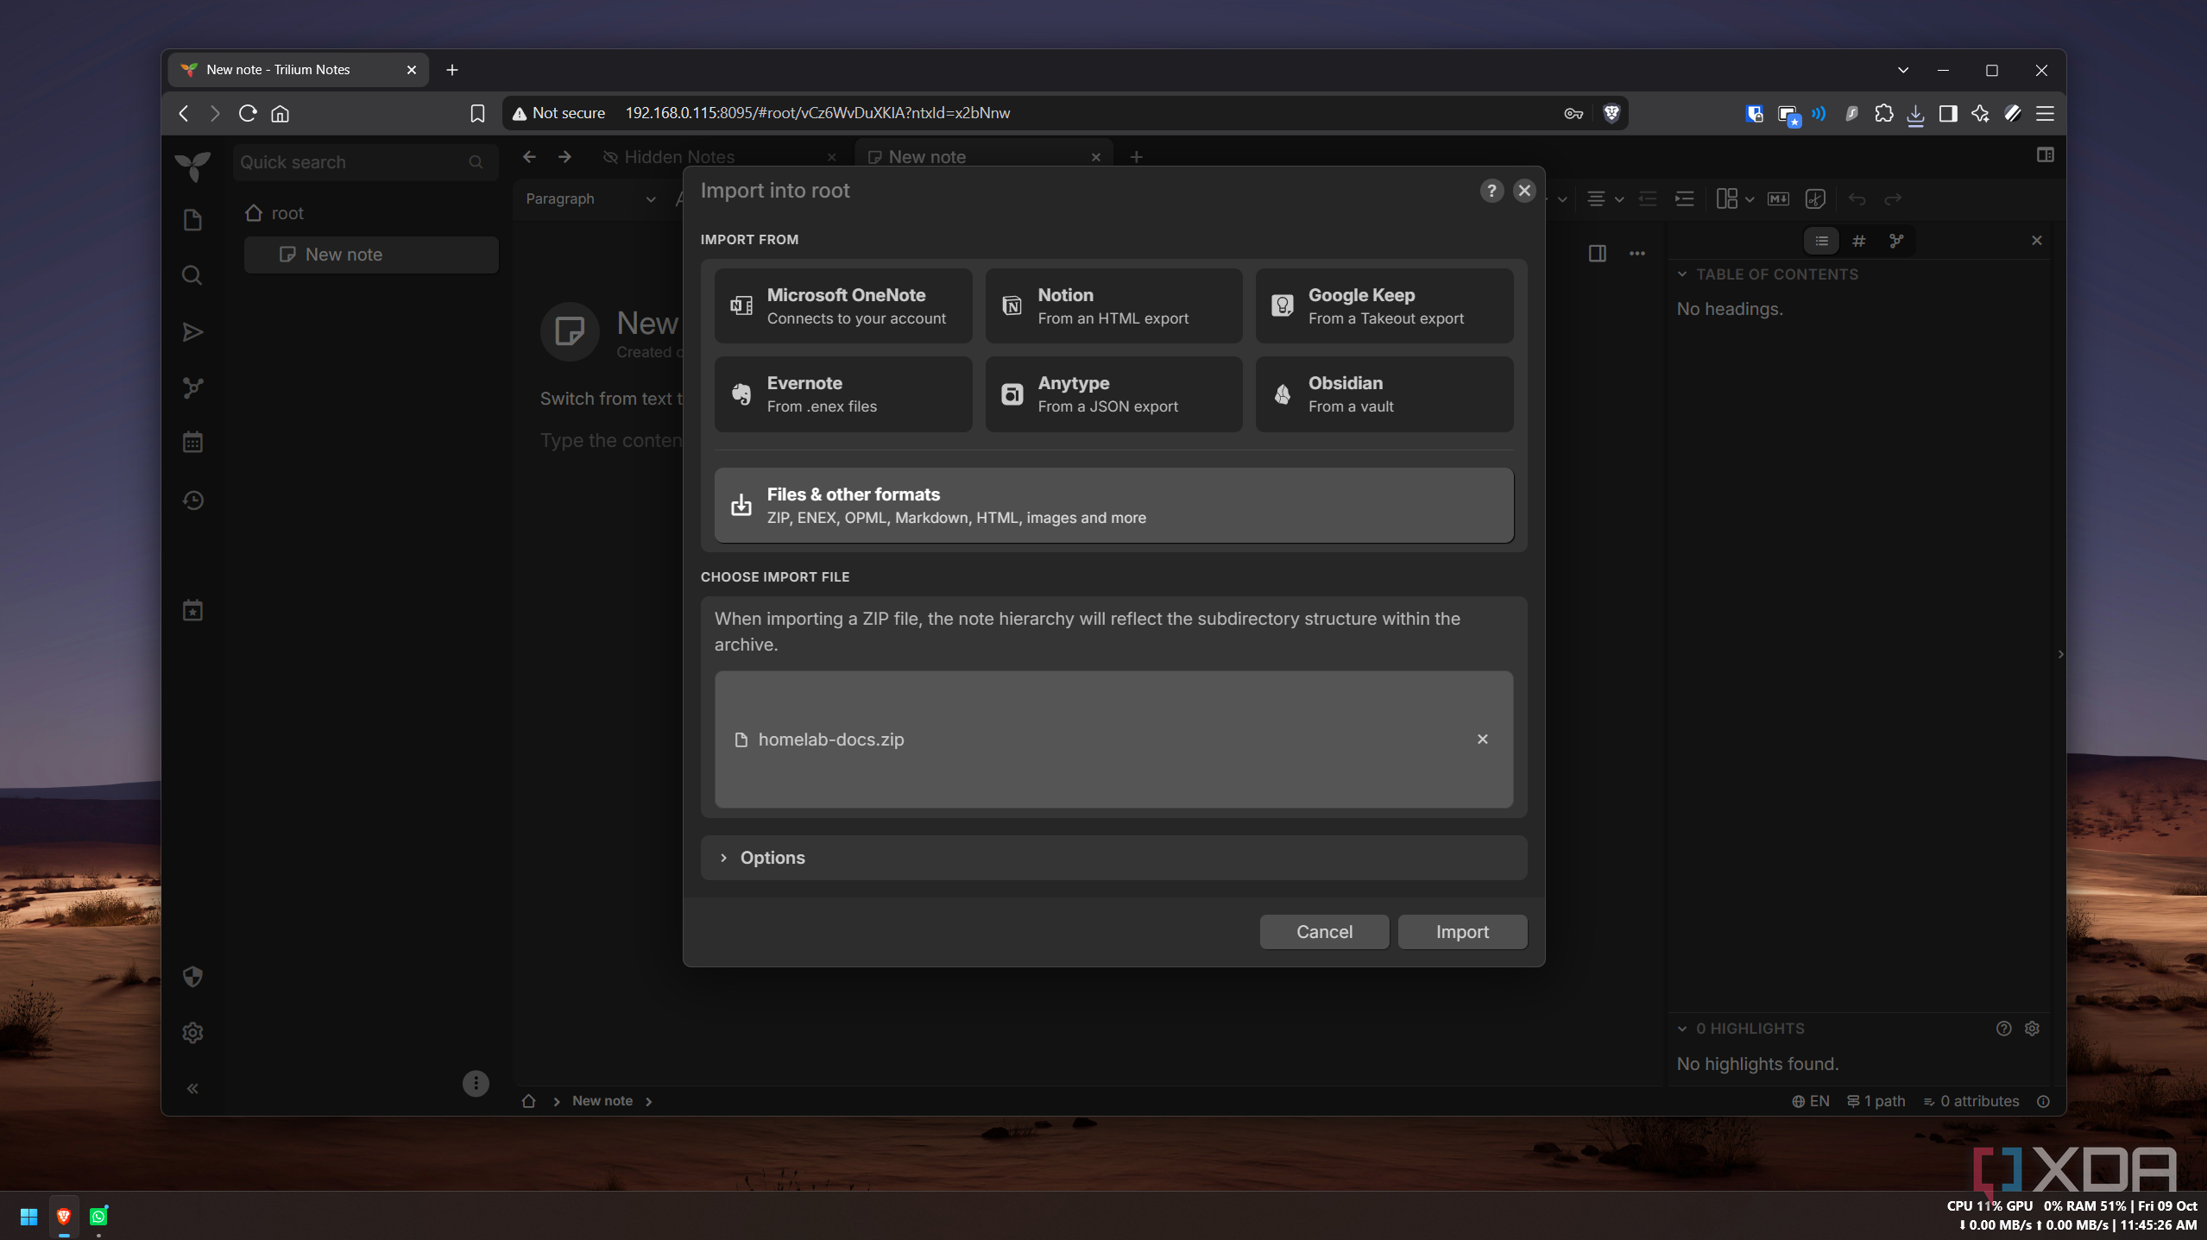
Task: Open note map sidebar icon
Action: (192, 388)
